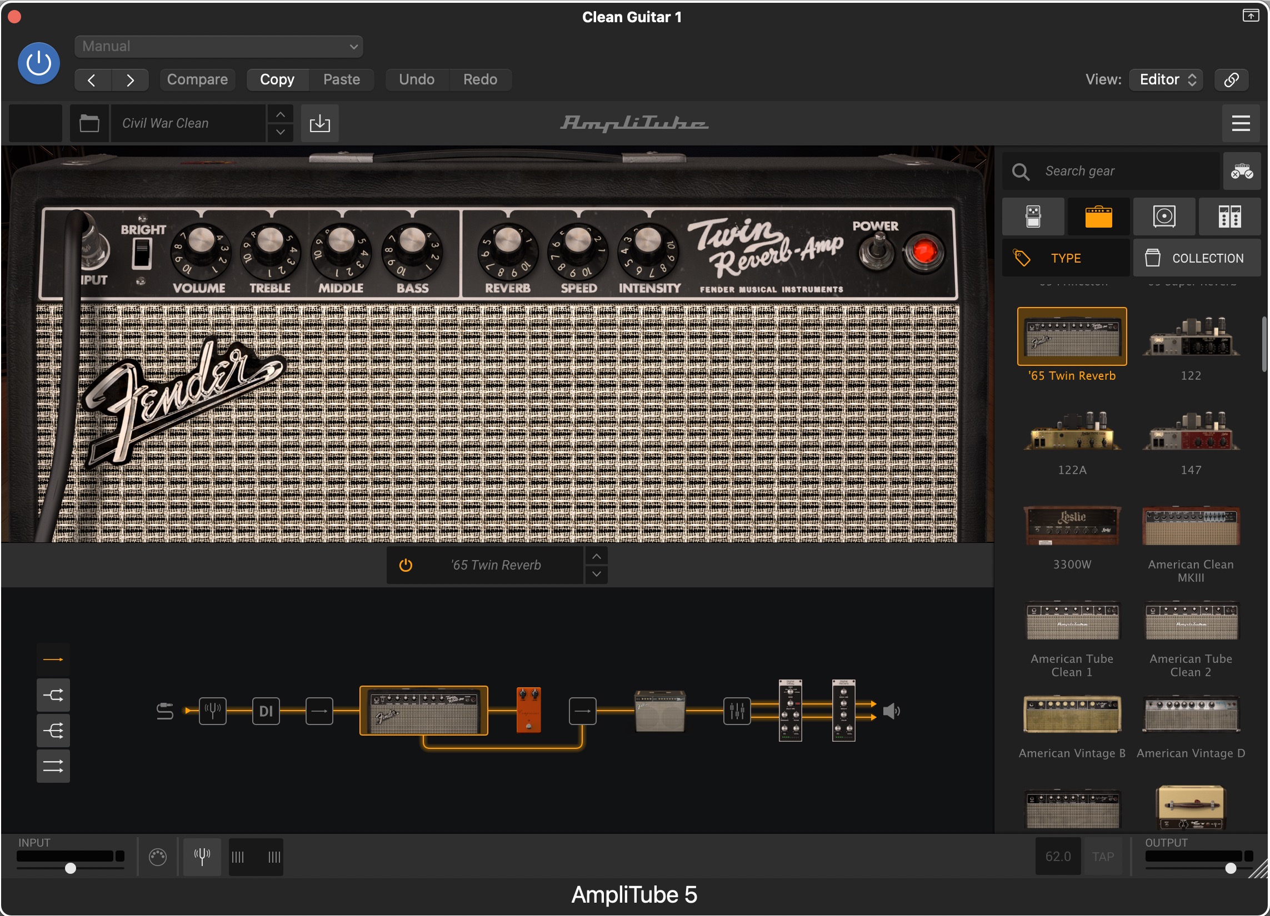This screenshot has width=1270, height=916.
Task: Select the COLLECTION filter tab
Action: (x=1197, y=258)
